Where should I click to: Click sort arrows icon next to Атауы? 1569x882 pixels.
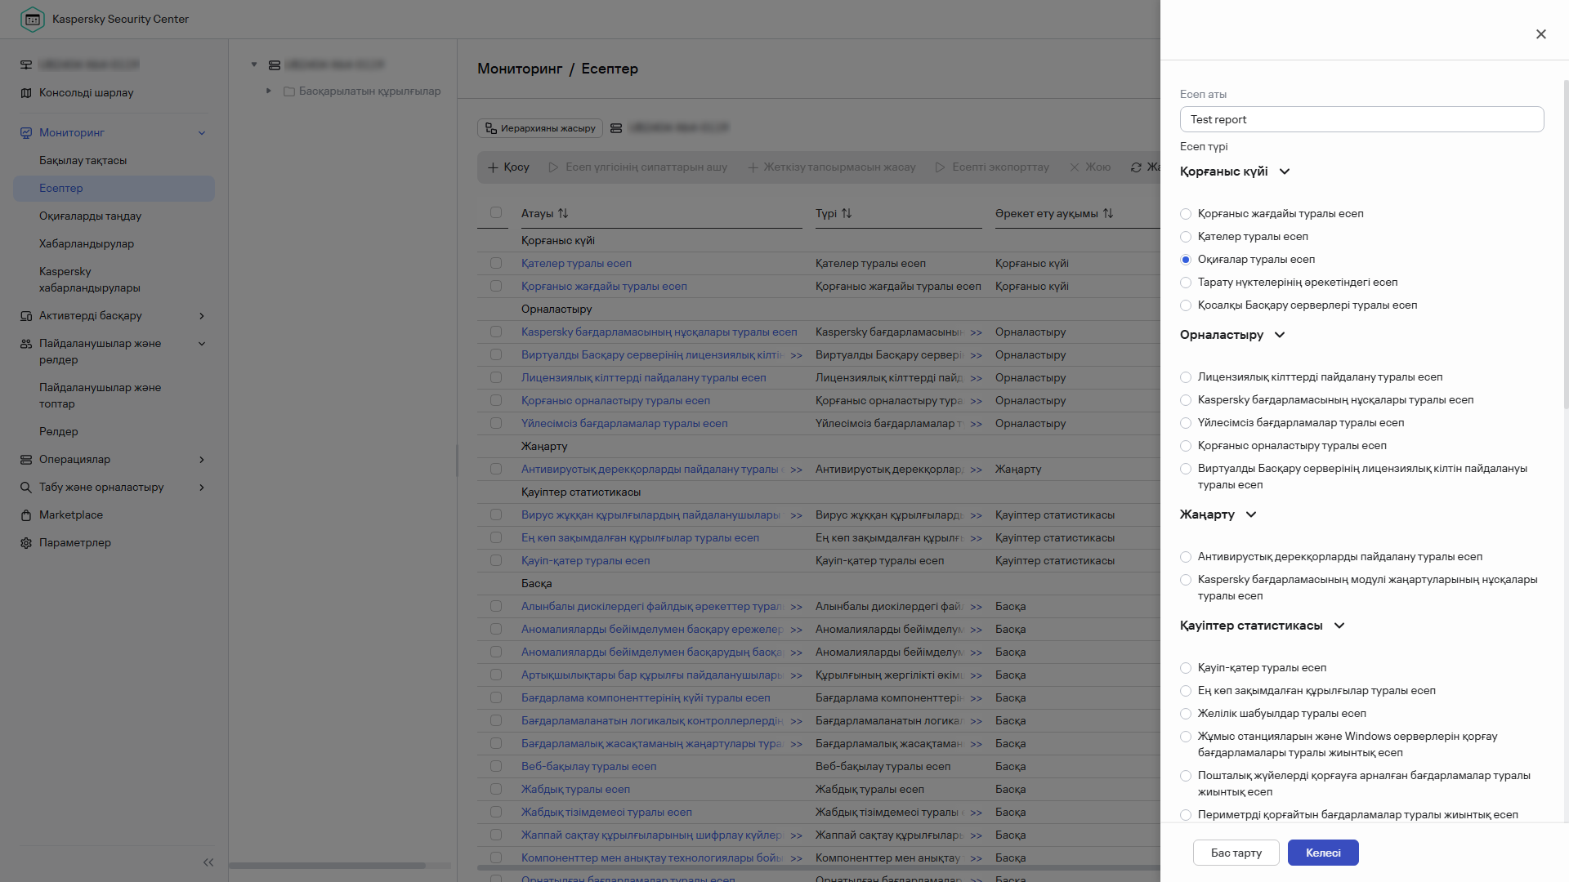[x=563, y=214]
